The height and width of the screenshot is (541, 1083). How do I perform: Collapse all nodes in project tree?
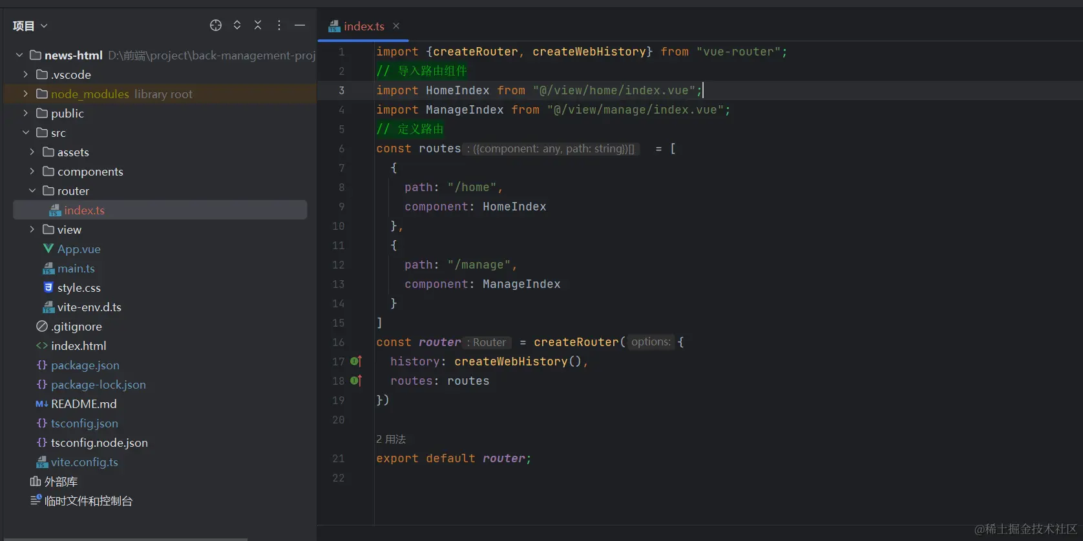(258, 25)
